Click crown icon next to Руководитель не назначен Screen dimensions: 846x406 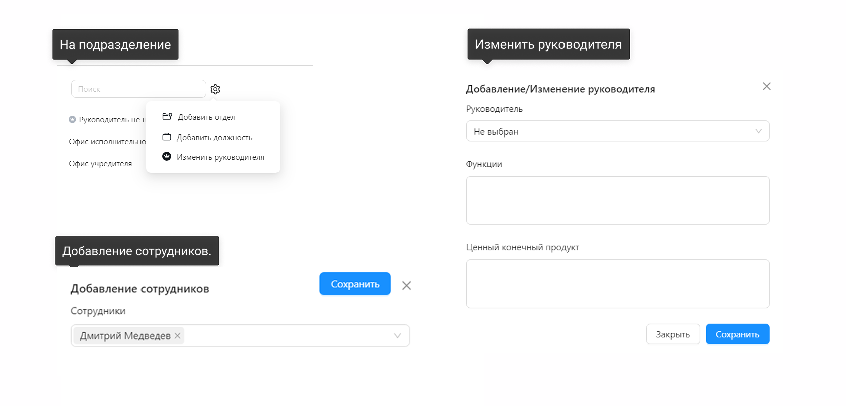click(72, 119)
